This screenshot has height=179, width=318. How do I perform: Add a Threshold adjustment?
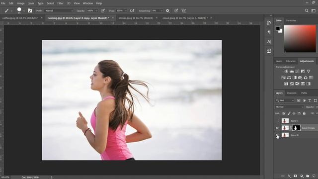[x=297, y=84]
